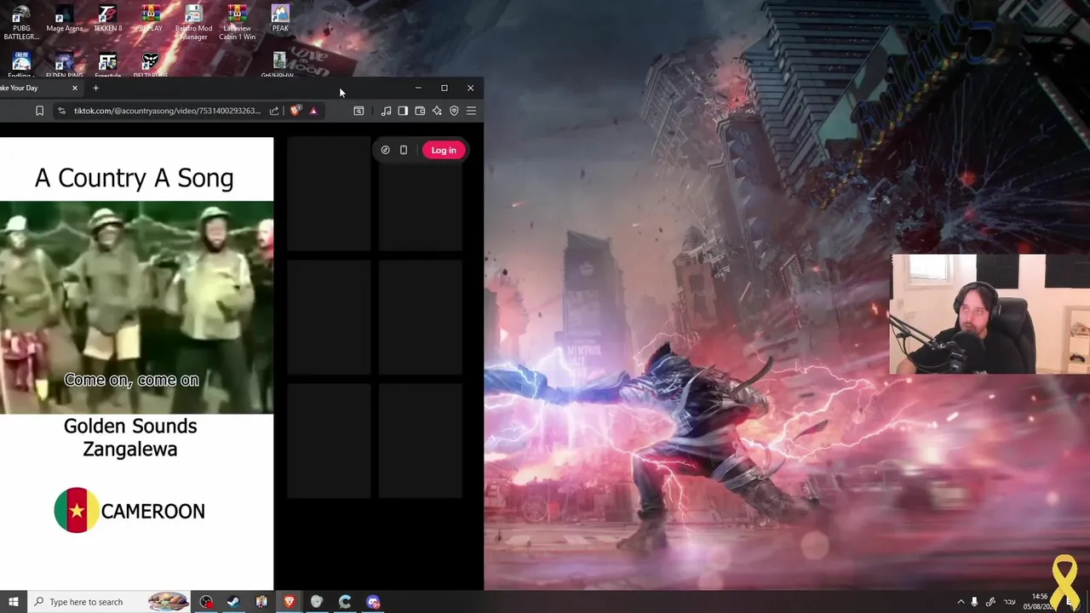
Task: Open the PUBG BATTLEGROUNDS desktop shortcut
Action: pyautogui.click(x=21, y=22)
